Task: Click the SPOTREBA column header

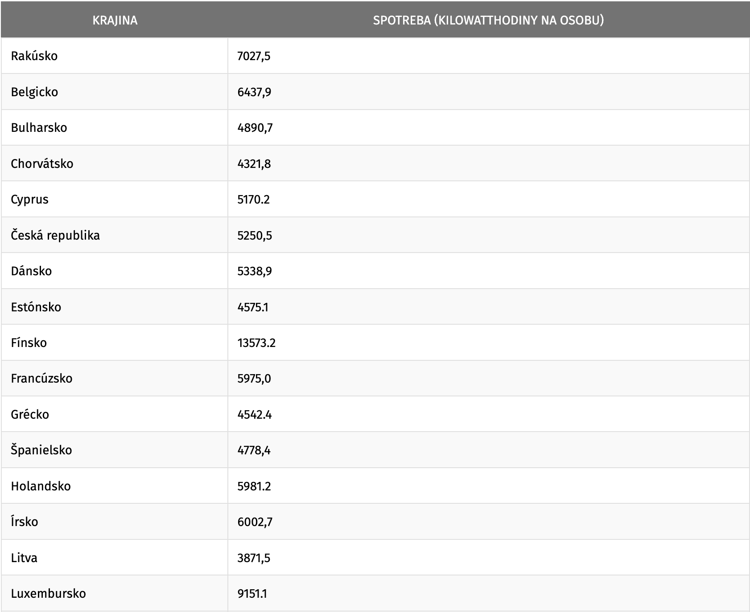Action: [x=488, y=20]
